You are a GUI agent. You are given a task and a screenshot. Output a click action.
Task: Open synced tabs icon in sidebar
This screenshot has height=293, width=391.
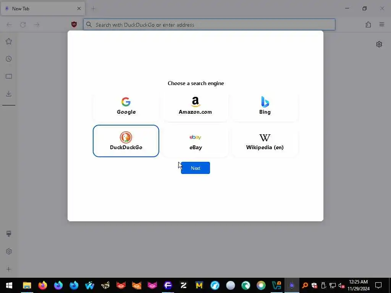[x=9, y=76]
